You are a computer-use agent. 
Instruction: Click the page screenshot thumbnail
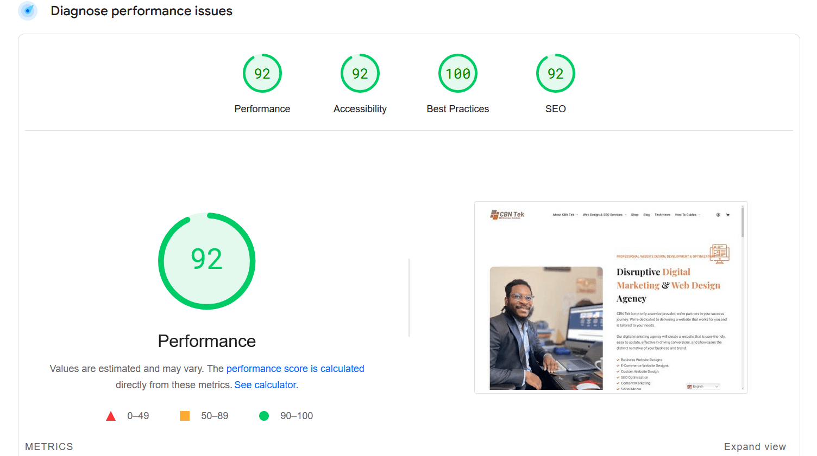click(611, 297)
